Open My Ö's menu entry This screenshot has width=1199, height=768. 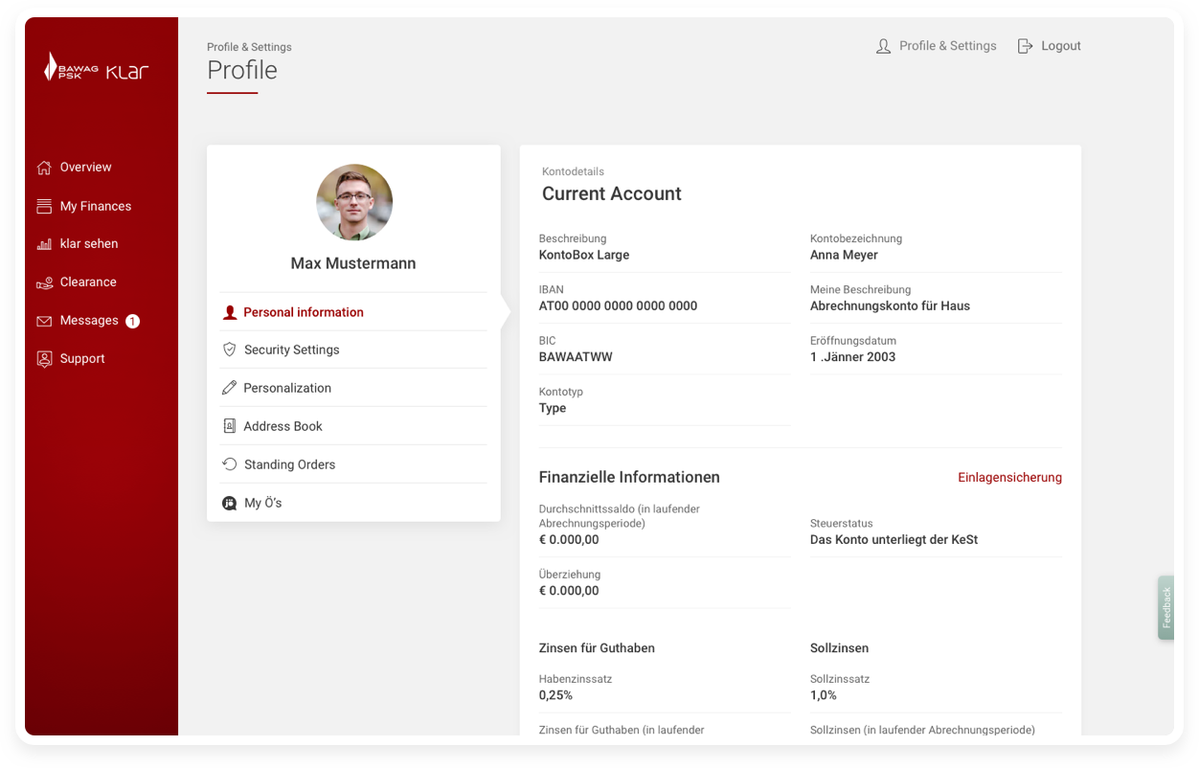(262, 503)
